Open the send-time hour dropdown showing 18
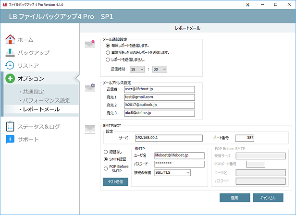Viewport: 296px width, 215px height. pyautogui.click(x=137, y=69)
